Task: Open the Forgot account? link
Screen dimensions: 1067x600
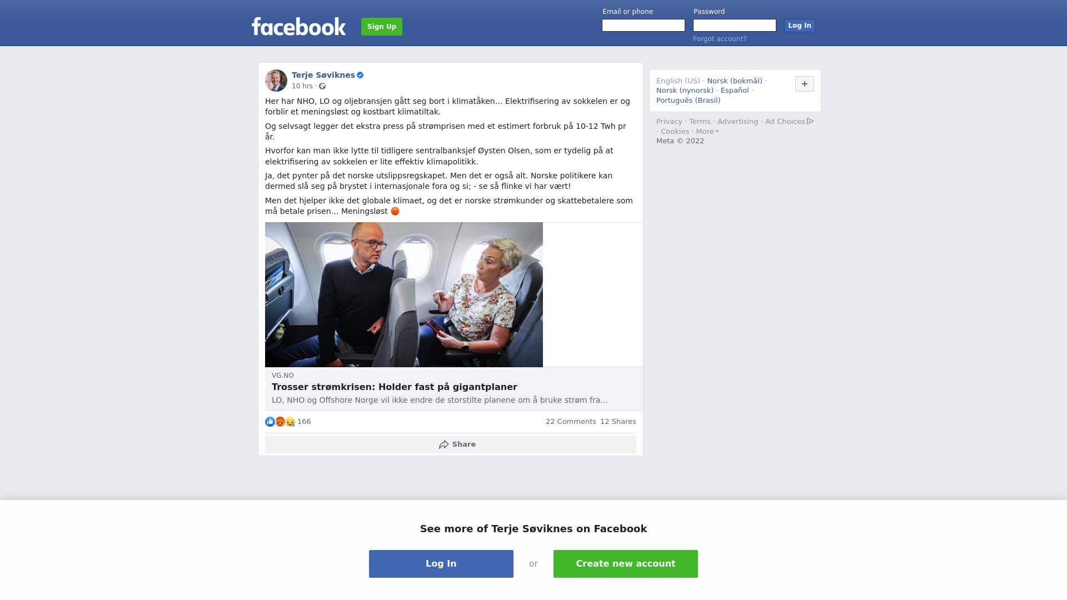Action: coord(720,39)
